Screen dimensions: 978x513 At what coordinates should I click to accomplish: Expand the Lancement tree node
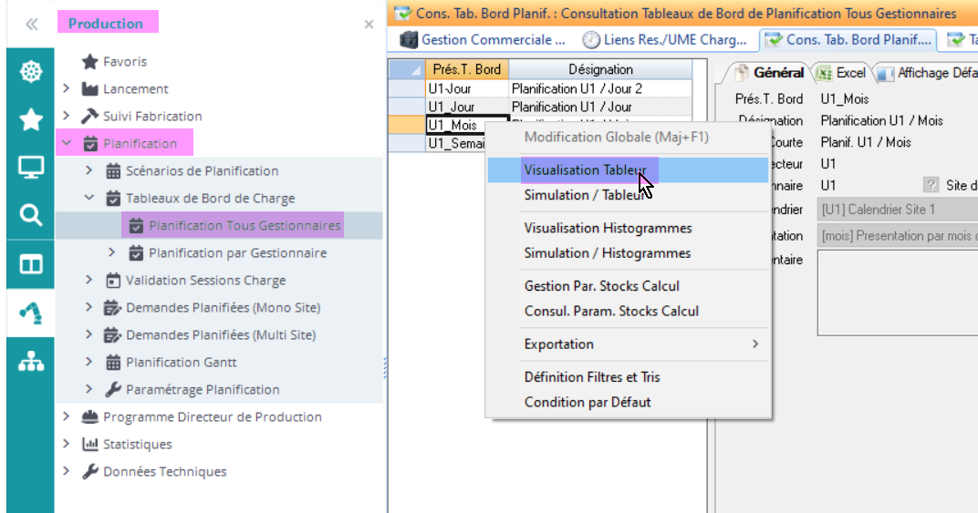pyautogui.click(x=66, y=89)
